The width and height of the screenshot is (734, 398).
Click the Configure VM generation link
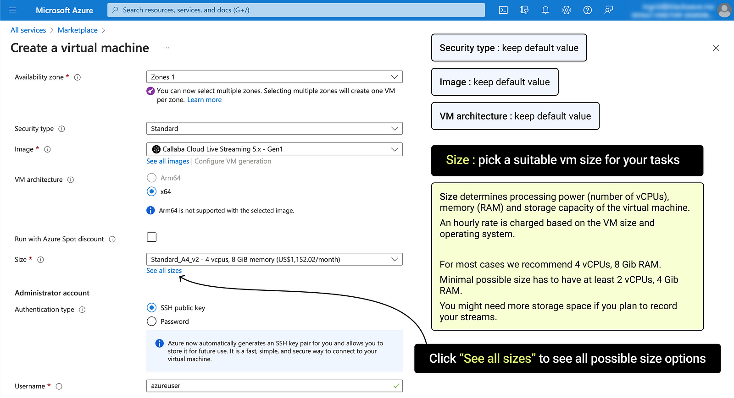coord(233,161)
